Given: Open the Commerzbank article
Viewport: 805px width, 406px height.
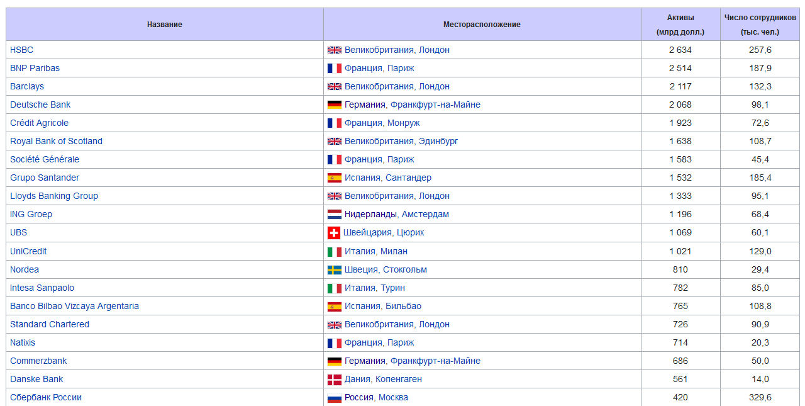Looking at the screenshot, I should point(38,361).
